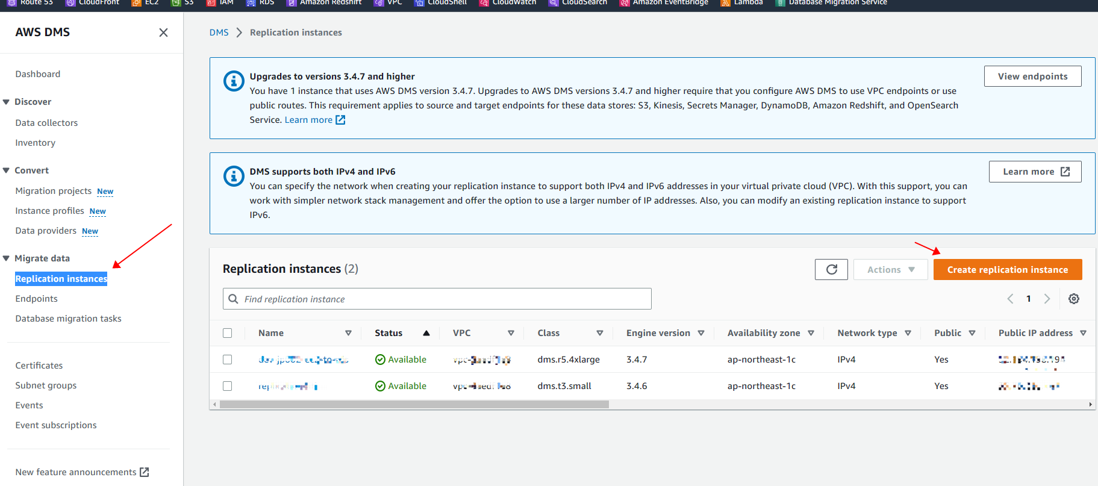Go to previous page arrow in pagination
This screenshot has width=1098, height=486.
pyautogui.click(x=1010, y=299)
